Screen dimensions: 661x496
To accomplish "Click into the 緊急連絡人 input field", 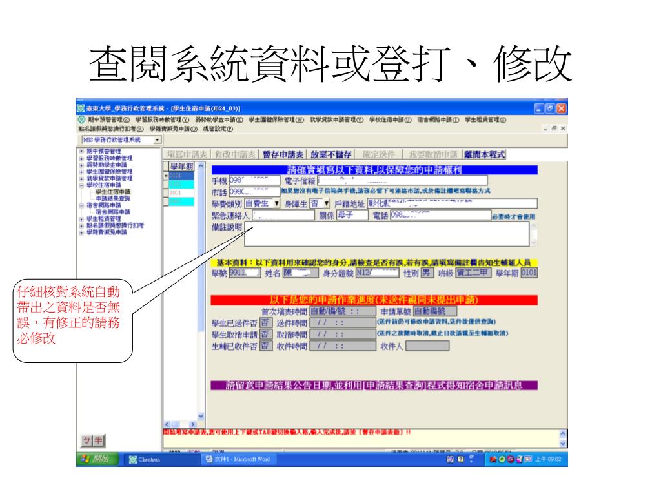I will [283, 215].
